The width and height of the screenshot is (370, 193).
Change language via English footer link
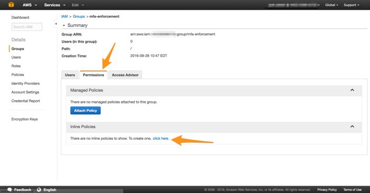50,190
